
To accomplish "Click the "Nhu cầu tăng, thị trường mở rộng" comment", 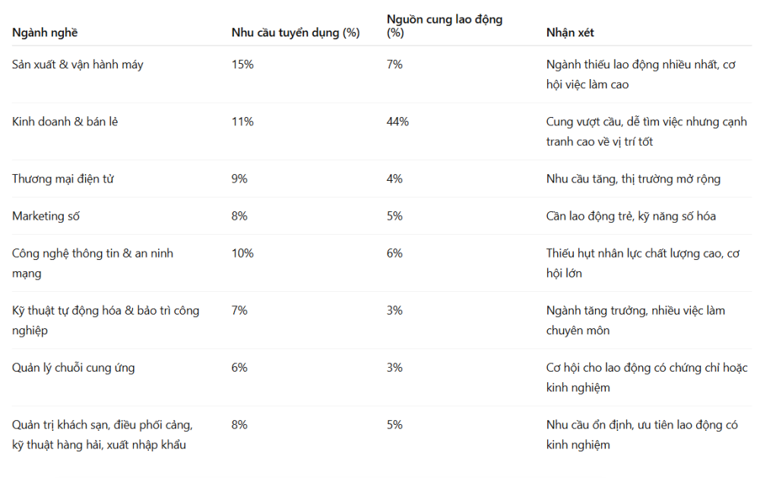I will (x=633, y=179).
